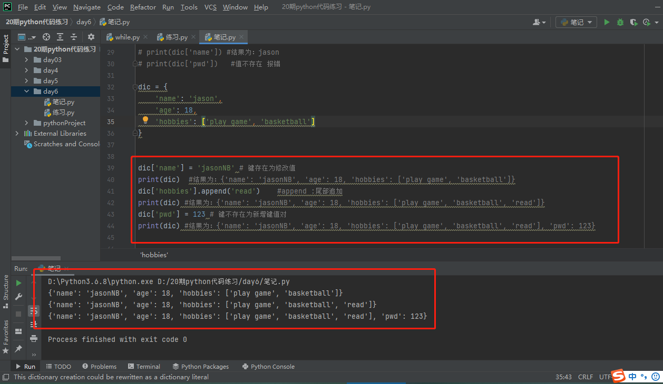Image resolution: width=663 pixels, height=384 pixels.
Task: Open the Python Console tool window
Action: tap(268, 366)
